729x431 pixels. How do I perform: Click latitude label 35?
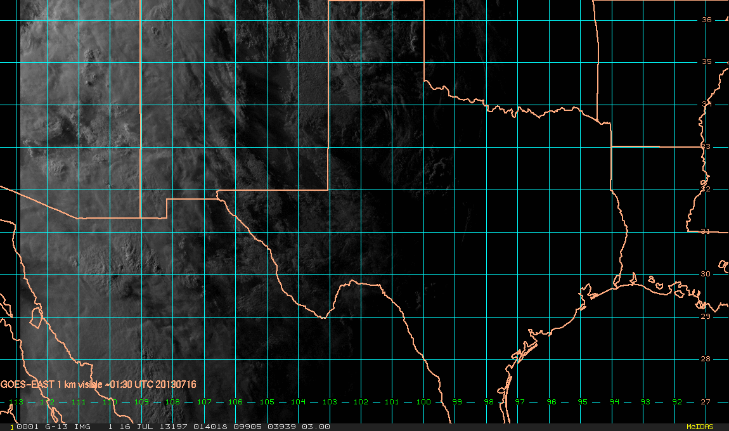(706, 62)
